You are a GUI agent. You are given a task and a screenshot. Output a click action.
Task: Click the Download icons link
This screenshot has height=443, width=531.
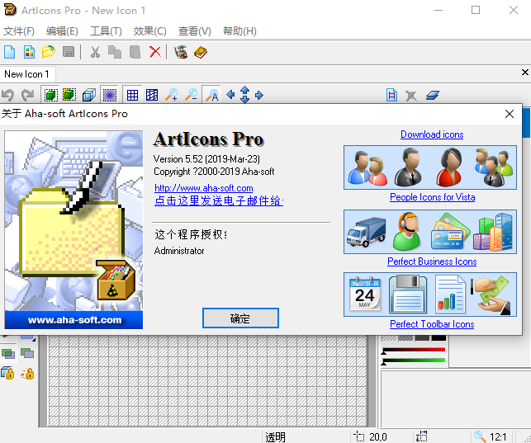[432, 134]
